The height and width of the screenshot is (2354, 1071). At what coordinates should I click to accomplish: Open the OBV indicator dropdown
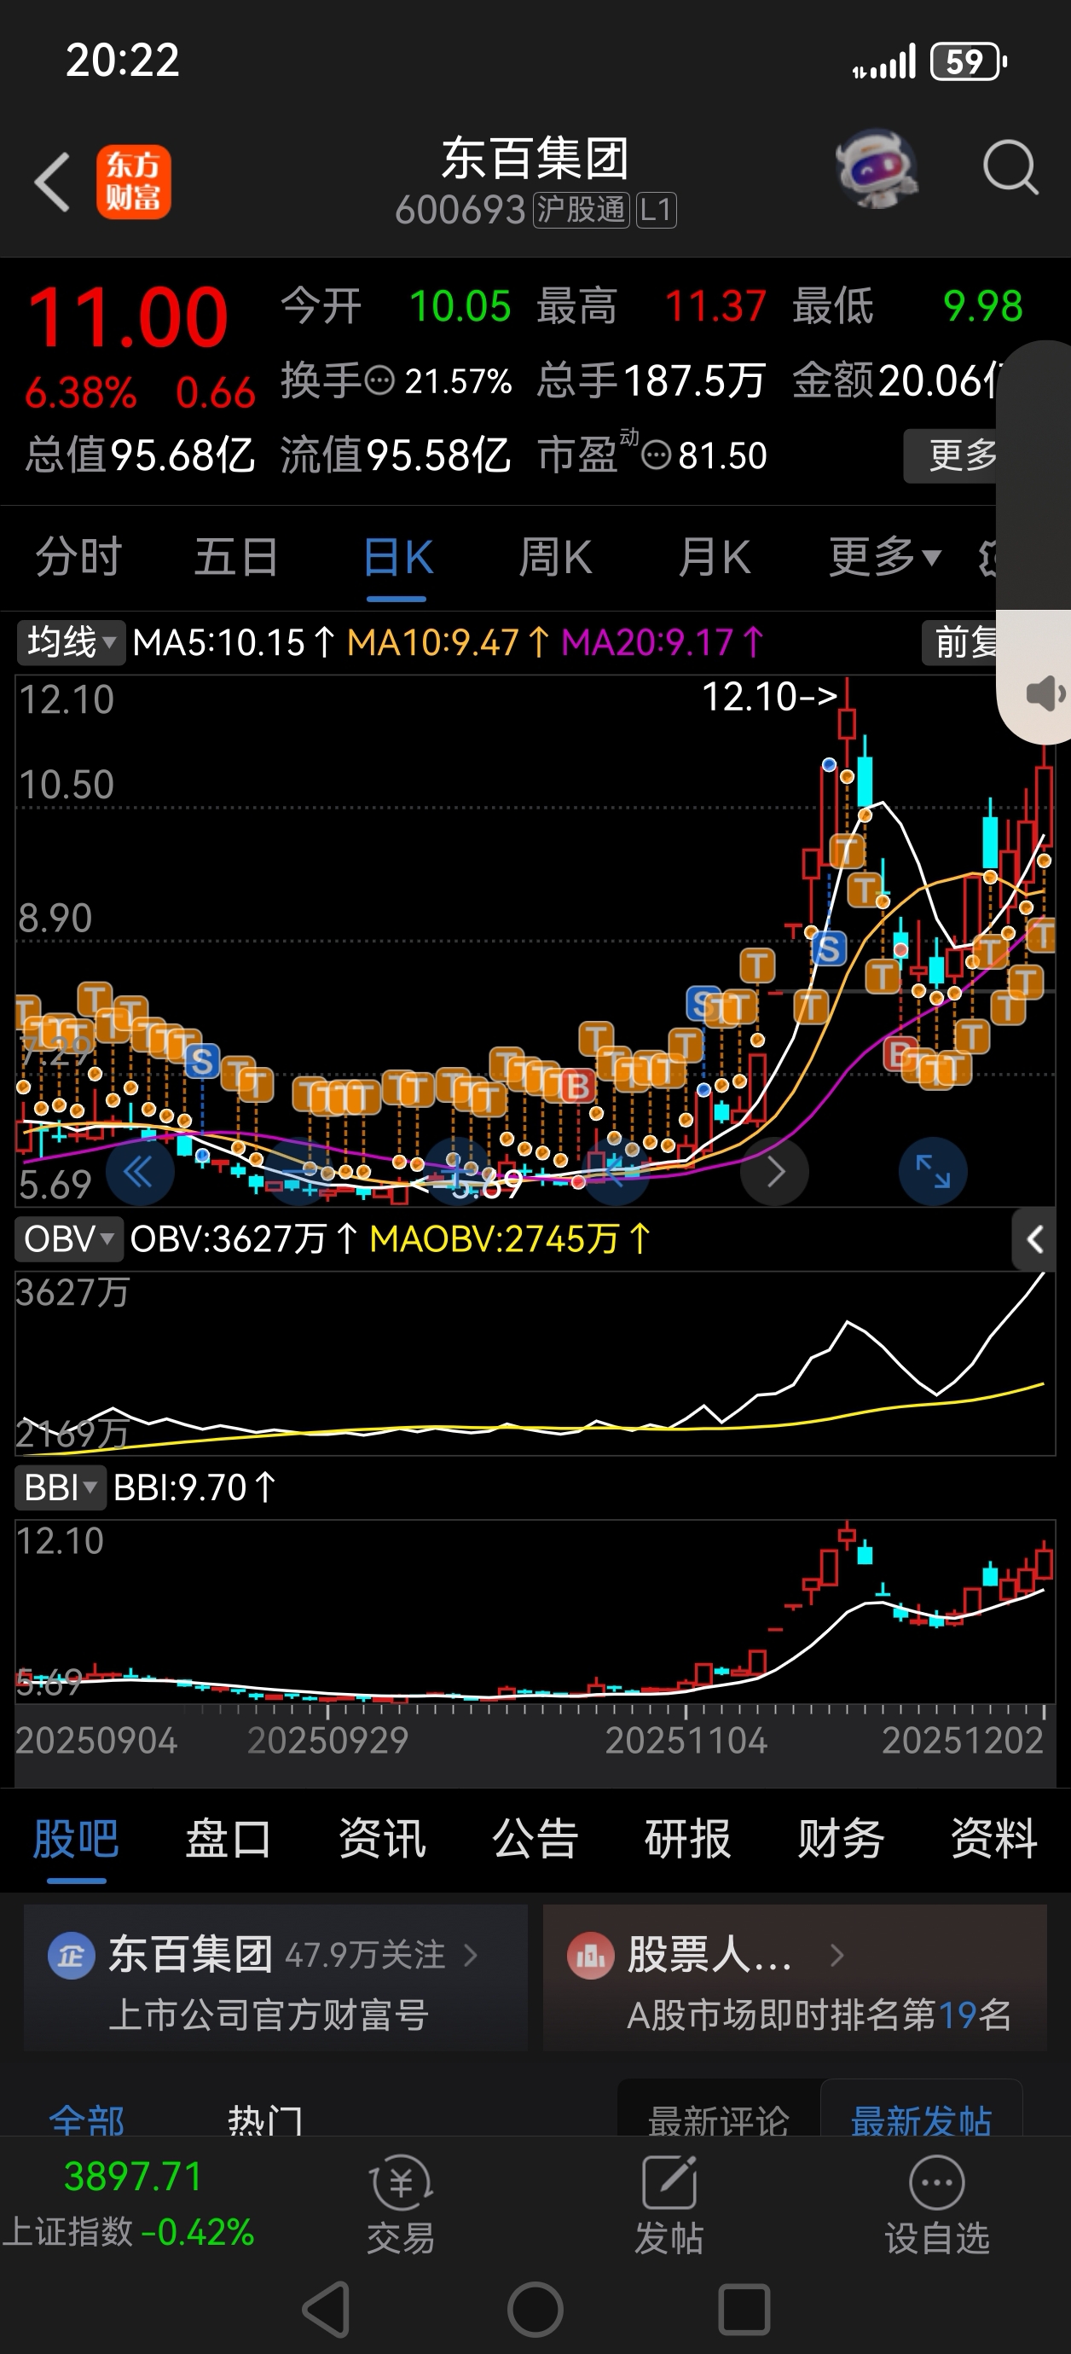click(x=67, y=1239)
